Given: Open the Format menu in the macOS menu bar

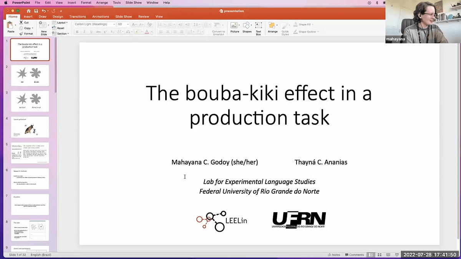Looking at the screenshot, I should pos(86,3).
